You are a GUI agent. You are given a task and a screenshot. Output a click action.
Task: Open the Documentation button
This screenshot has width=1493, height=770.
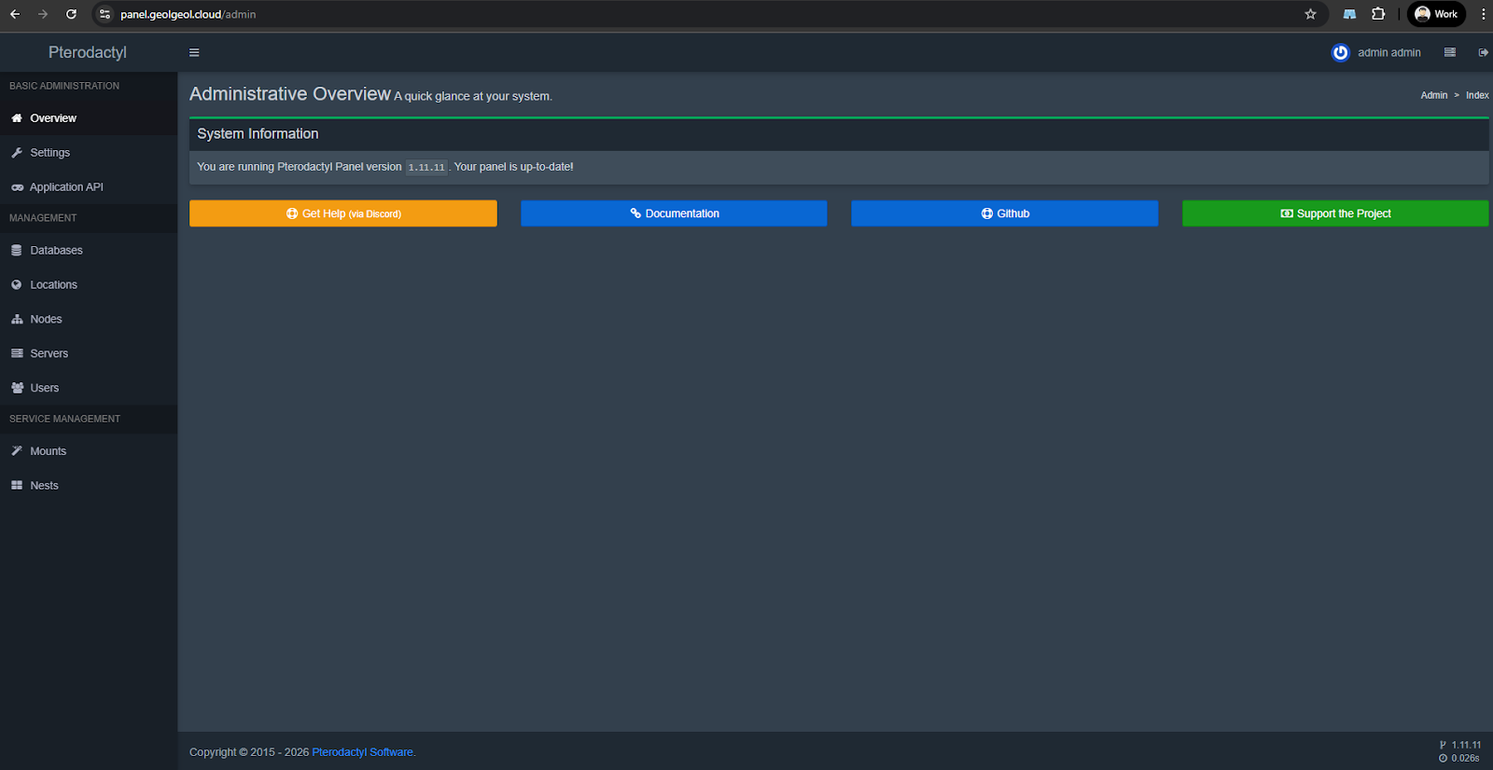674,213
